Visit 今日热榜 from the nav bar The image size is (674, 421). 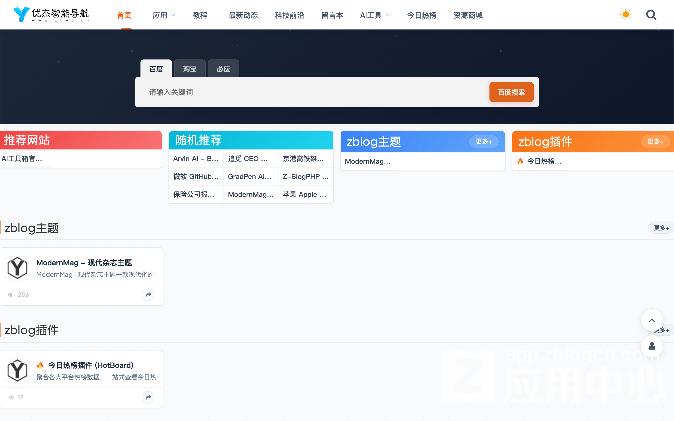(422, 15)
